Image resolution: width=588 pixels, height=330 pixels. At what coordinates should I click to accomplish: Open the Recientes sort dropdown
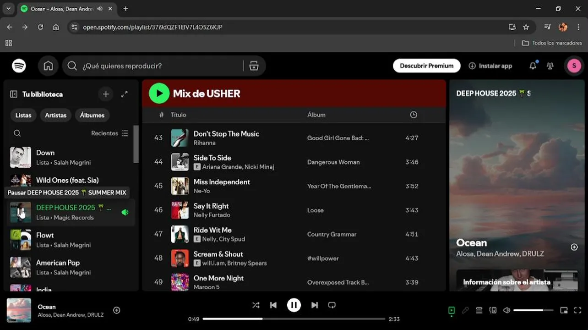tap(109, 133)
